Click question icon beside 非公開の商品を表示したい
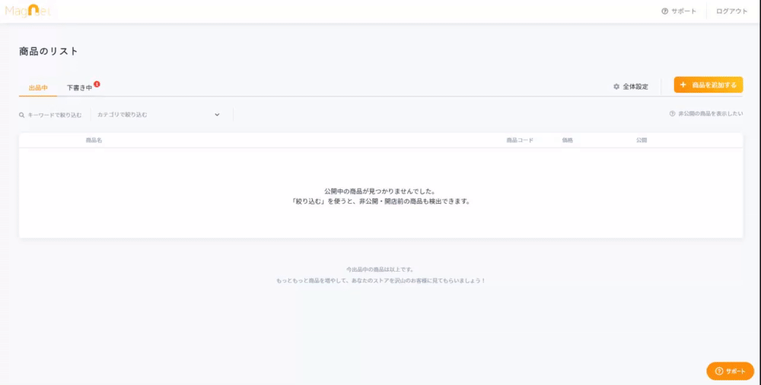The height and width of the screenshot is (385, 761). coord(672,113)
